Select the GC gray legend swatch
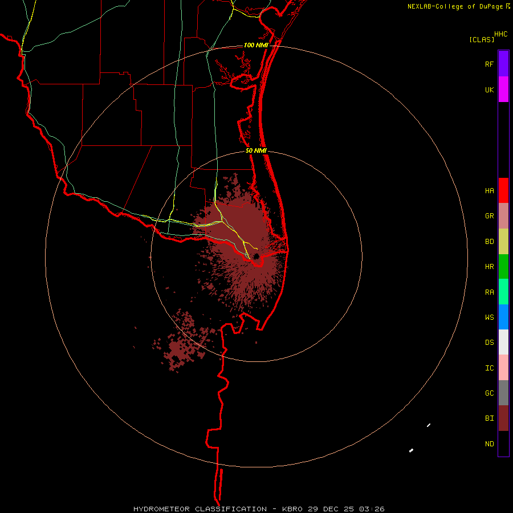The image size is (513, 513). pyautogui.click(x=503, y=393)
